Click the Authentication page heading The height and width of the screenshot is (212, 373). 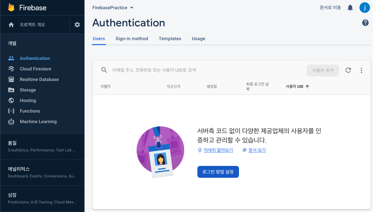pyautogui.click(x=128, y=23)
